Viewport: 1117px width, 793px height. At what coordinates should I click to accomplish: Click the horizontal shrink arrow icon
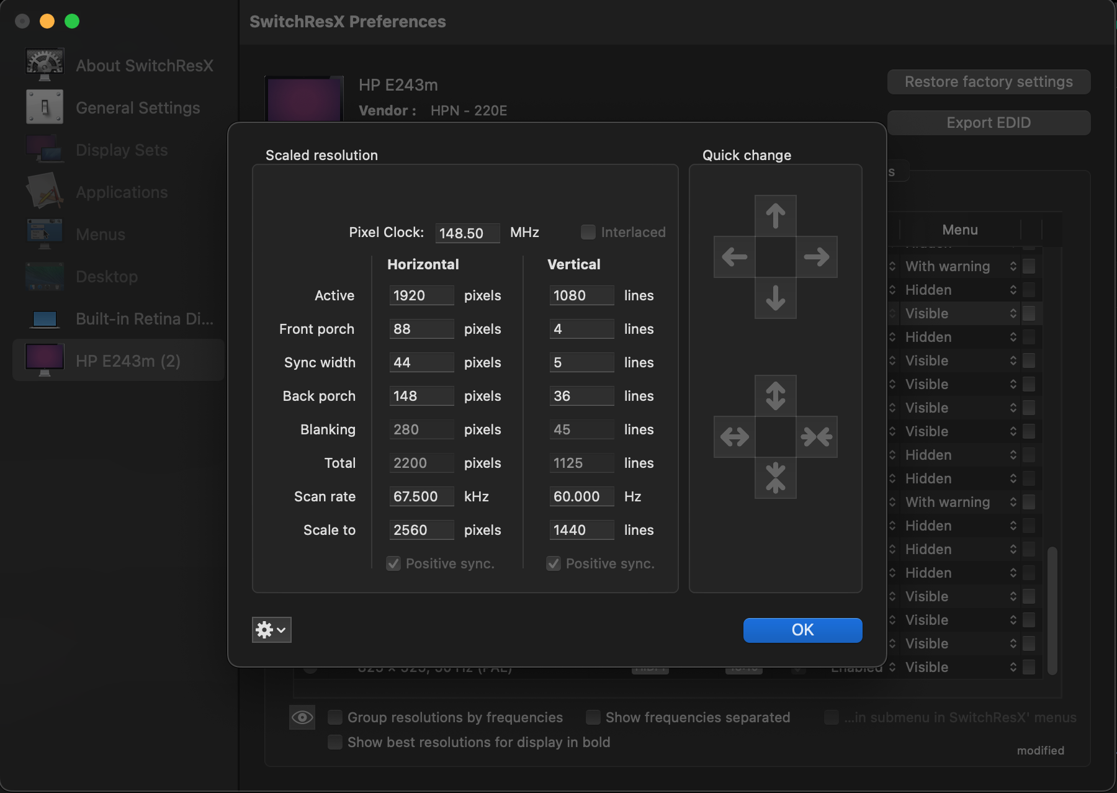[817, 437]
